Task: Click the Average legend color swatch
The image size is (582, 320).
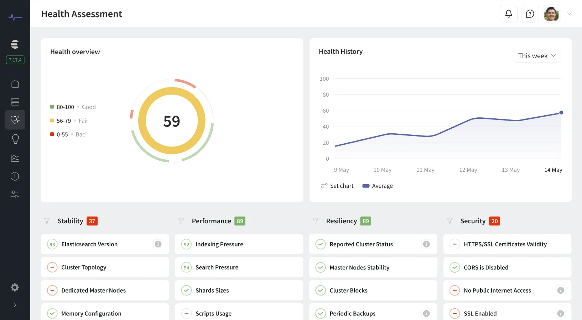Action: [366, 186]
